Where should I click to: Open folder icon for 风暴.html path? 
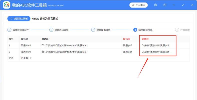click(x=43, y=45)
